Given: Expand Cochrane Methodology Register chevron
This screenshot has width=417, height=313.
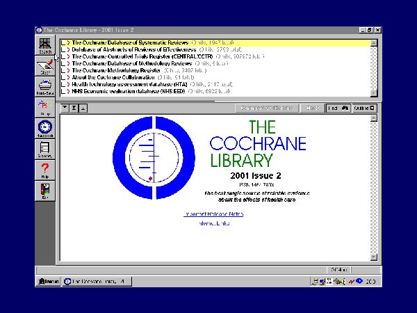Looking at the screenshot, I should coord(69,70).
